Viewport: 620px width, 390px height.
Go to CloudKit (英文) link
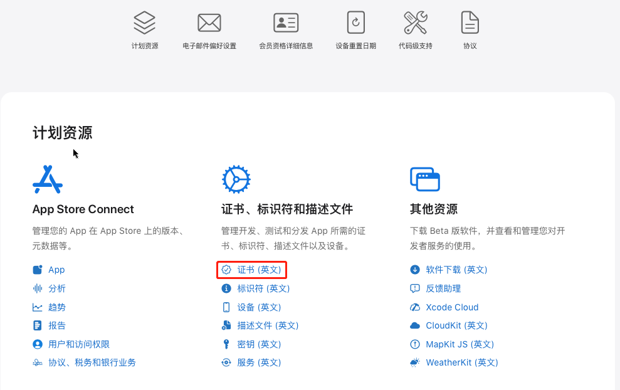pos(456,325)
